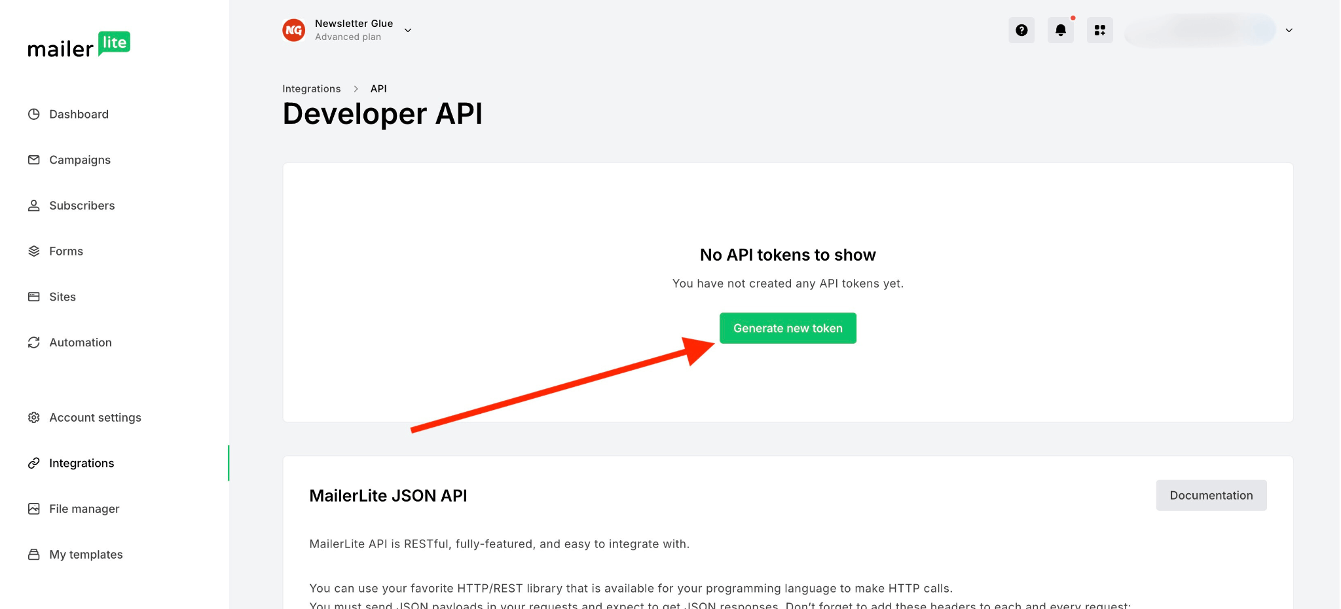1341x609 pixels.
Task: Click the Automation refresh icon
Action: pos(34,342)
